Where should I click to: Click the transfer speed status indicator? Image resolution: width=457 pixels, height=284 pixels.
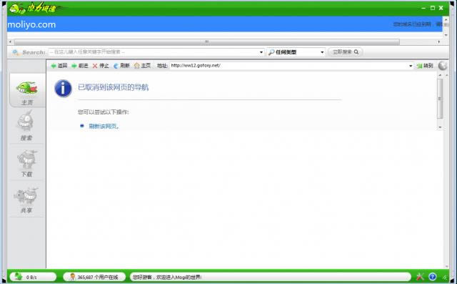coord(33,277)
